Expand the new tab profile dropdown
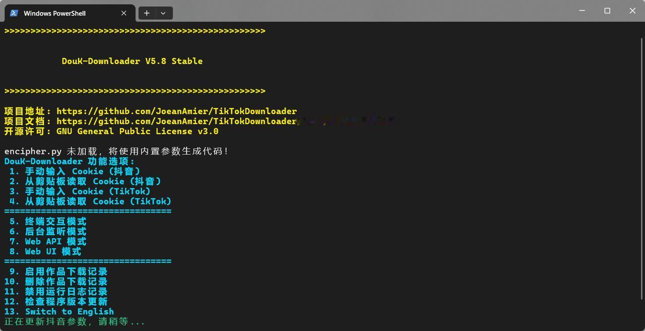This screenshot has width=645, height=331. coord(163,13)
